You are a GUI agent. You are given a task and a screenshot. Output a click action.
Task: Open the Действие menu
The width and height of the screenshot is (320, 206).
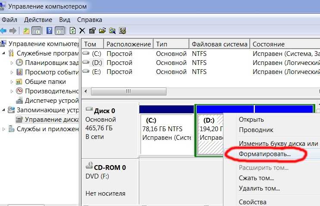(x=38, y=20)
